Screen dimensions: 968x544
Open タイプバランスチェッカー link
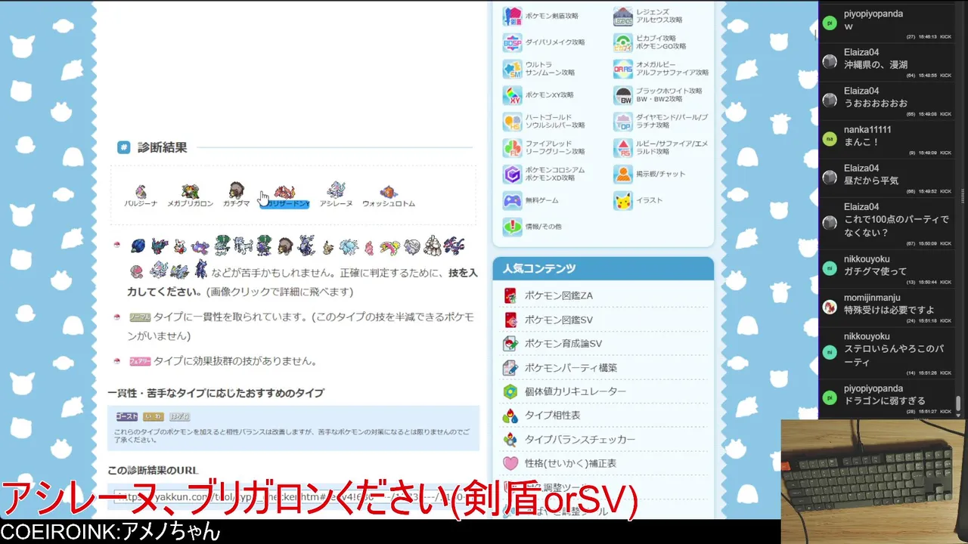[x=580, y=440]
